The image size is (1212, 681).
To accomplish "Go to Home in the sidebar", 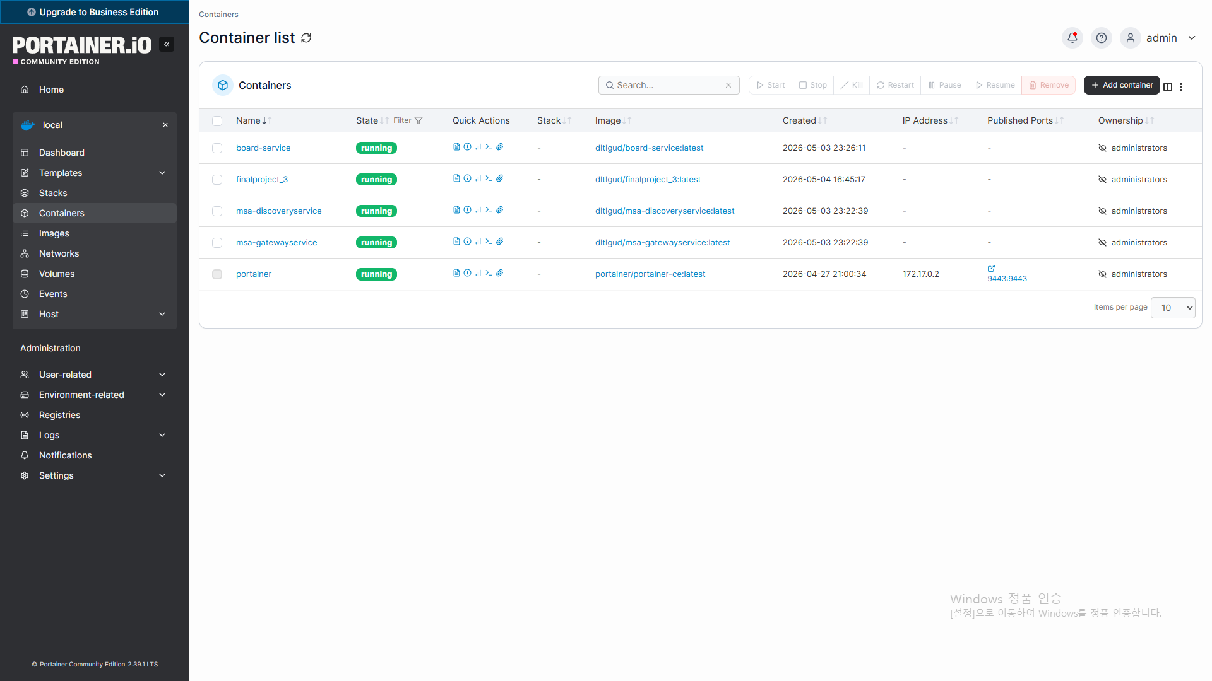I will click(95, 90).
